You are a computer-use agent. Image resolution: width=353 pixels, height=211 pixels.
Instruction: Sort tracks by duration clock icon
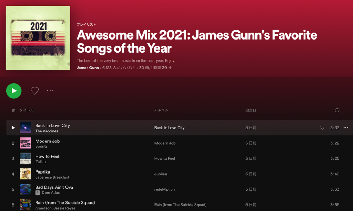pos(337,110)
